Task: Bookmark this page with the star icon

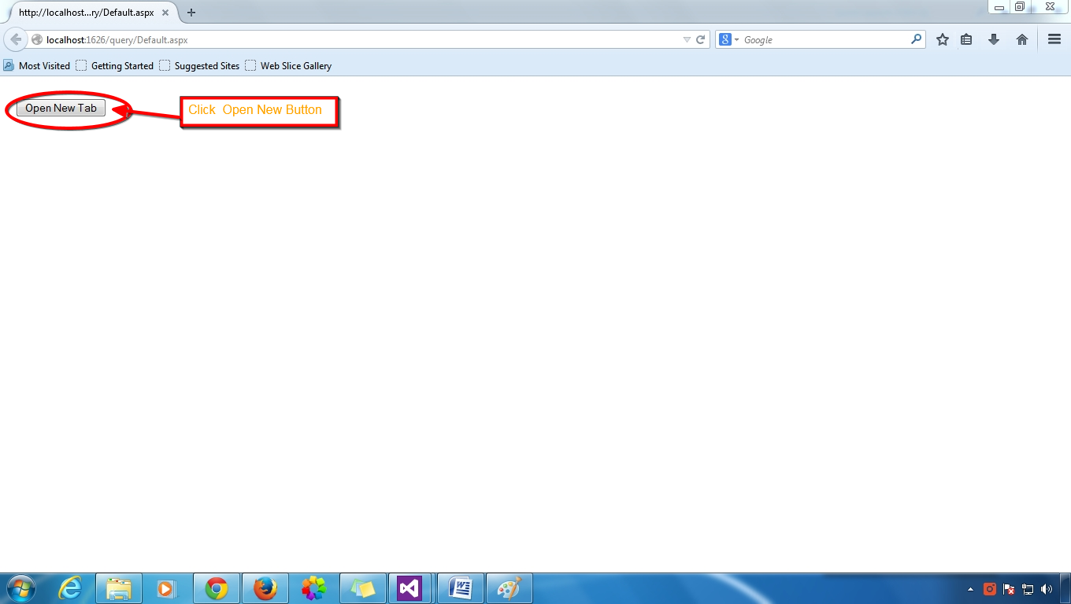Action: tap(943, 39)
